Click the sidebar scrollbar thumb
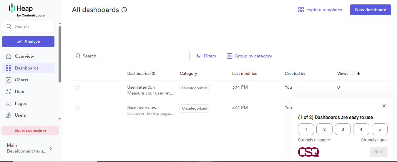The image size is (397, 162). 60,54
